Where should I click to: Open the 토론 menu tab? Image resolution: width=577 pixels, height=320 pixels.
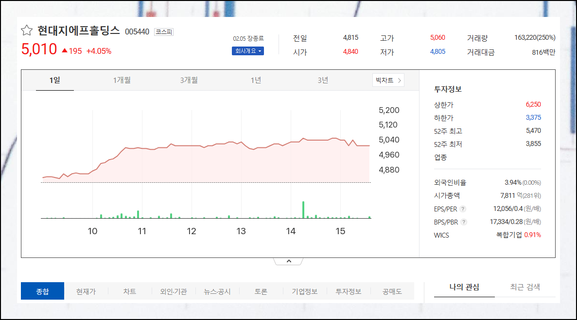point(261,291)
